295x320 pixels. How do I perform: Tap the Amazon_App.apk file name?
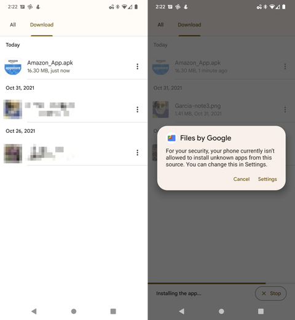tap(50, 63)
